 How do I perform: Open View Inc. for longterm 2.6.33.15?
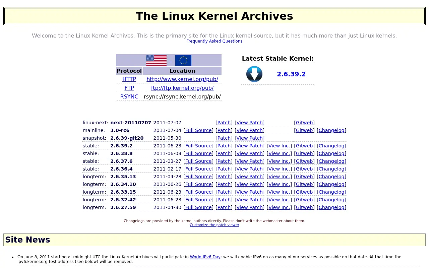279,192
